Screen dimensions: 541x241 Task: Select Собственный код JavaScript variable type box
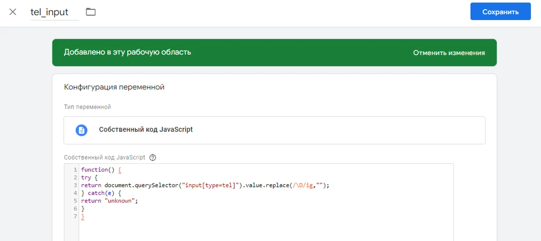click(x=274, y=130)
